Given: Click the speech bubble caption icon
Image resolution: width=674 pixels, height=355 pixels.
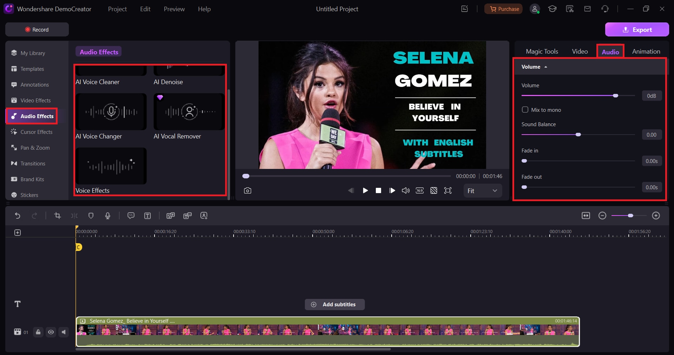Looking at the screenshot, I should [x=131, y=216].
